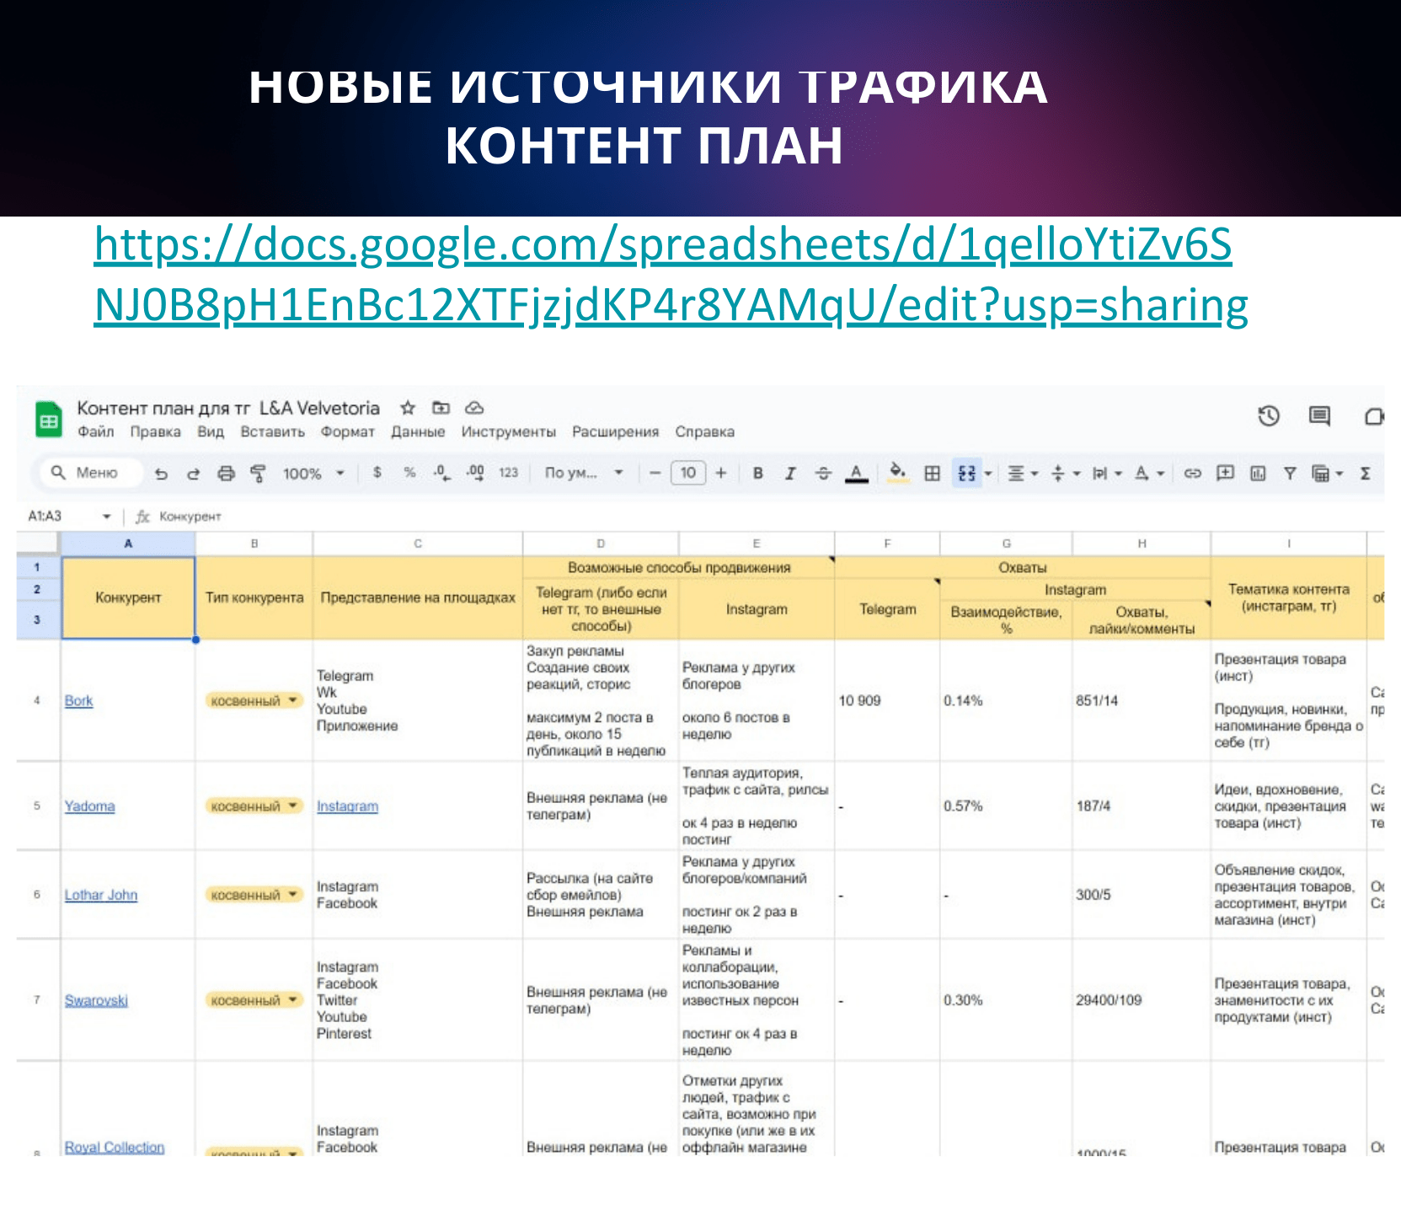Click the borders icon in the toolbar
1401x1210 pixels.
pos(932,474)
